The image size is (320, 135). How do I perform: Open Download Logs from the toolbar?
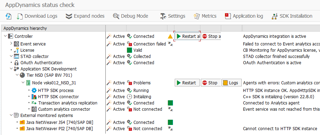point(37,16)
